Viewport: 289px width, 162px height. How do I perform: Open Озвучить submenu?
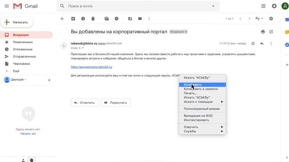pyautogui.click(x=202, y=127)
